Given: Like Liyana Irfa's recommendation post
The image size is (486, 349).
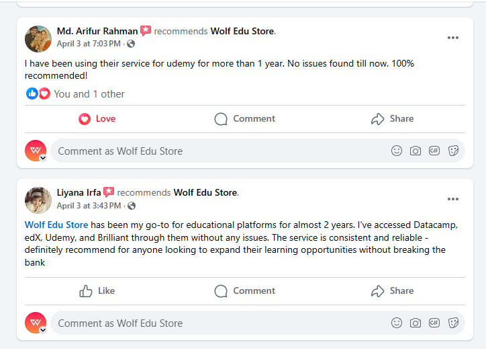Looking at the screenshot, I should click(97, 291).
